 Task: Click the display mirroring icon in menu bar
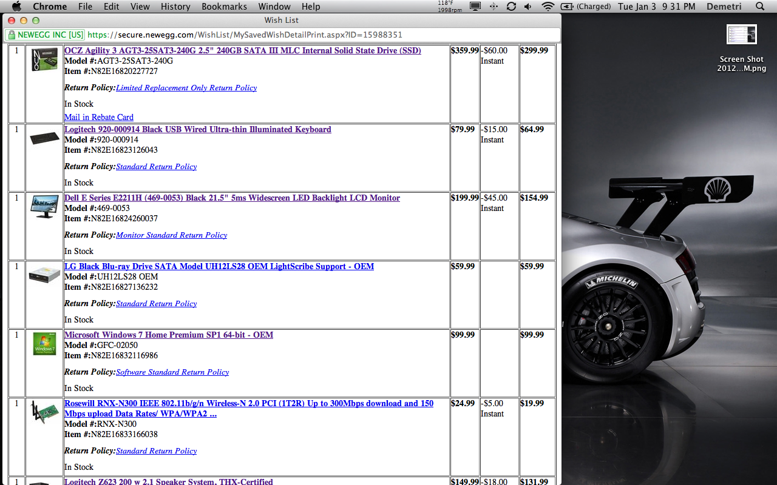tap(475, 6)
